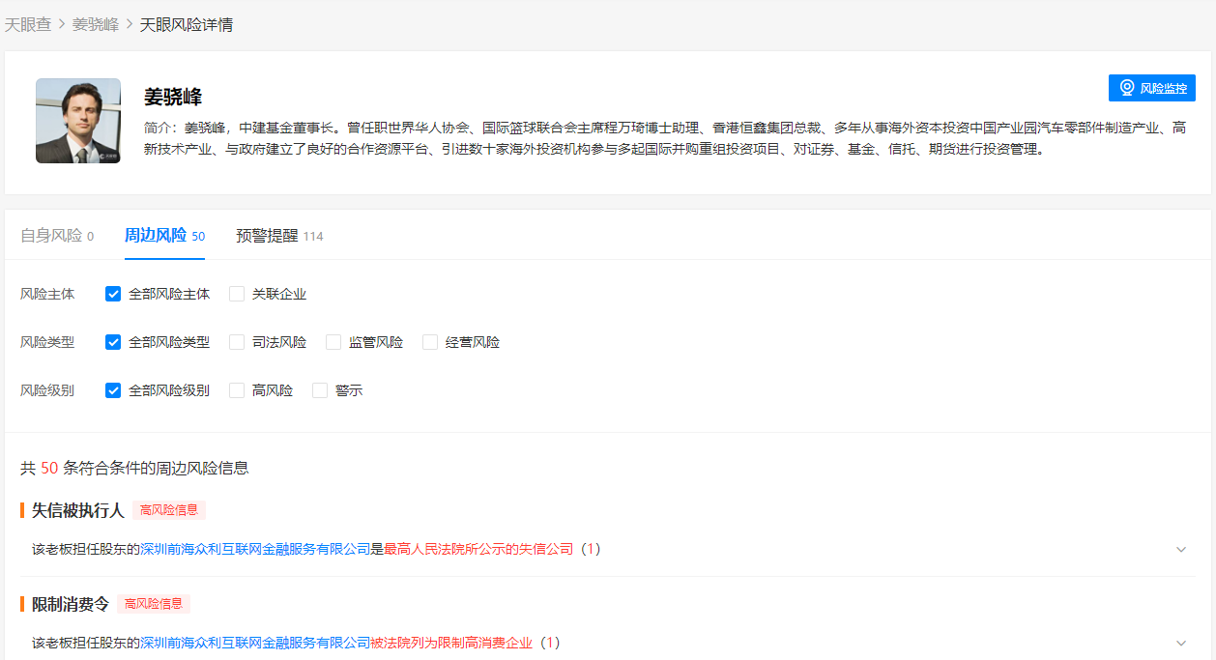1216x660 pixels.
Task: Click the 50 count in results summary
Action: 50,468
